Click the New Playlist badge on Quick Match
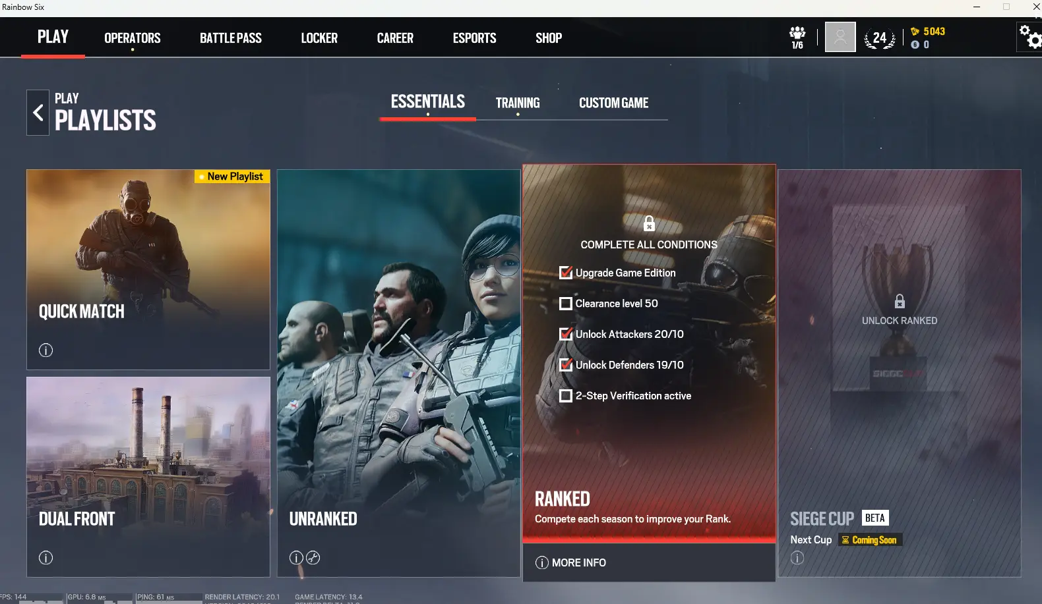Viewport: 1042px width, 604px height. (232, 177)
